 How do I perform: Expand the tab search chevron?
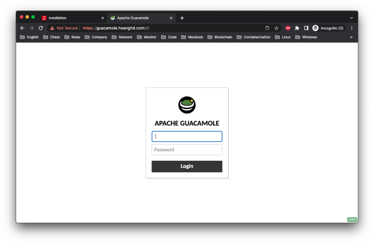click(x=352, y=18)
